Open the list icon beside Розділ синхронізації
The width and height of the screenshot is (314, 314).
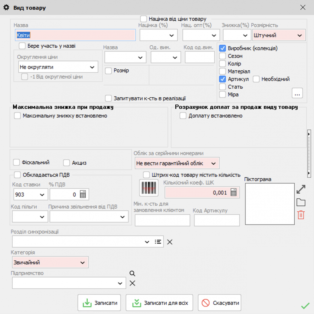pyautogui.click(x=158, y=241)
